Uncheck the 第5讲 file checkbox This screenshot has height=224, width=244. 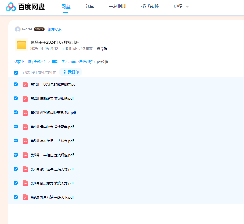tap(15, 141)
